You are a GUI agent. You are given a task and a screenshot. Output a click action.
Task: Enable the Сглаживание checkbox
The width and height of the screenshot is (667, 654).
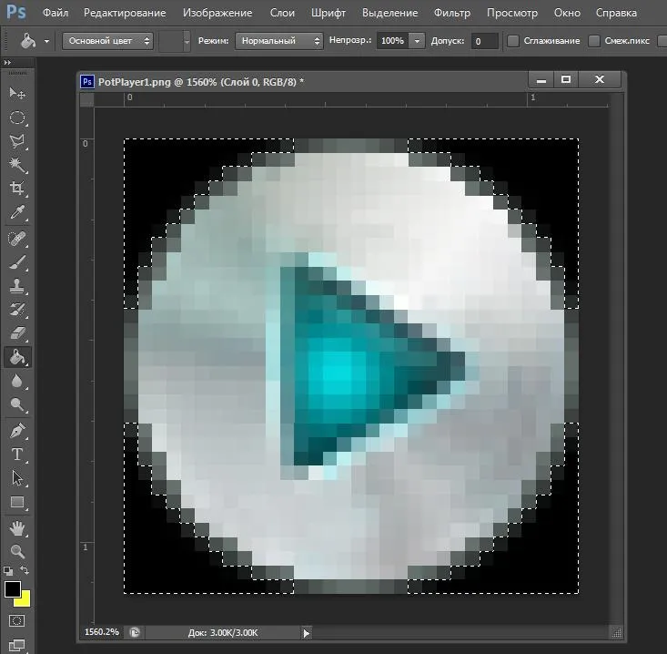click(x=513, y=41)
